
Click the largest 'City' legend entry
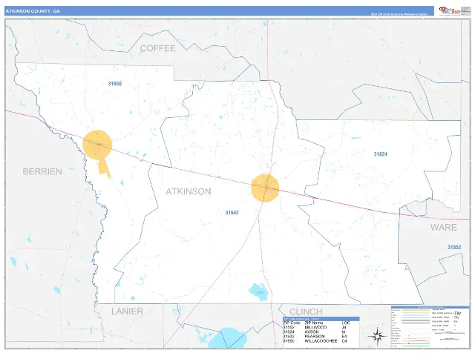pyautogui.click(x=457, y=313)
